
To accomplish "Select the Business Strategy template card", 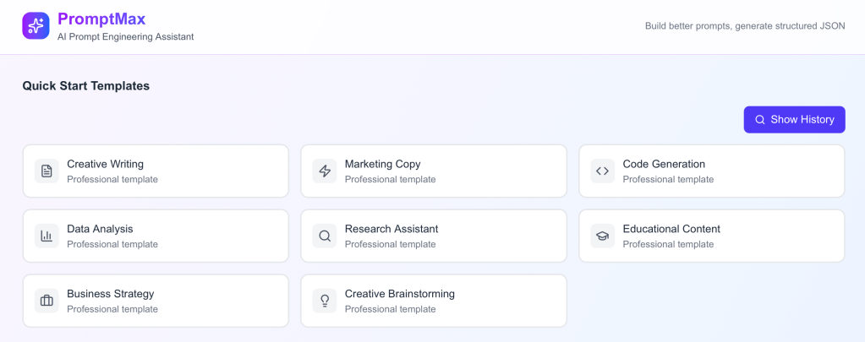I will [x=156, y=301].
